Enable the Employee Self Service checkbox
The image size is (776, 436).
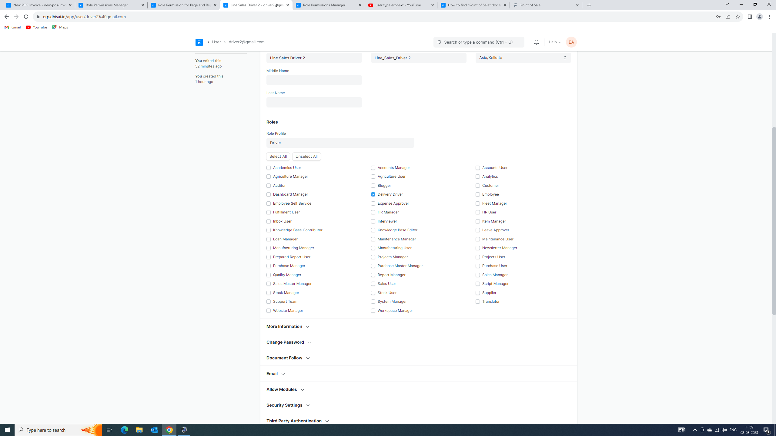tap(269, 203)
